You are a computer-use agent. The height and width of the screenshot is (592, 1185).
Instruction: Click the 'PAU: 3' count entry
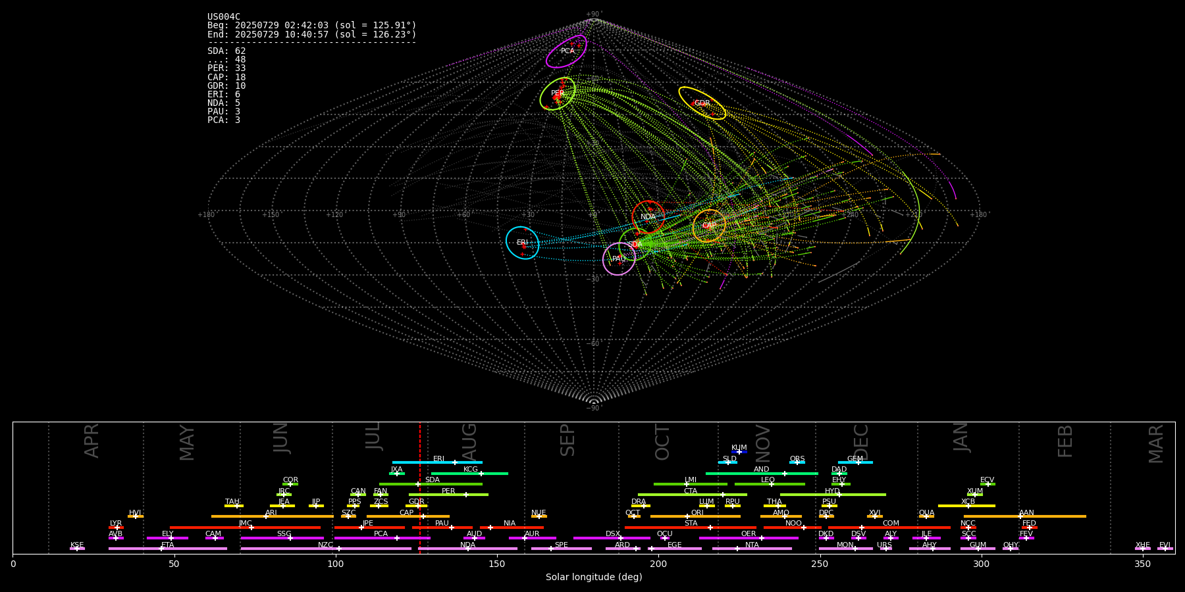click(x=224, y=112)
